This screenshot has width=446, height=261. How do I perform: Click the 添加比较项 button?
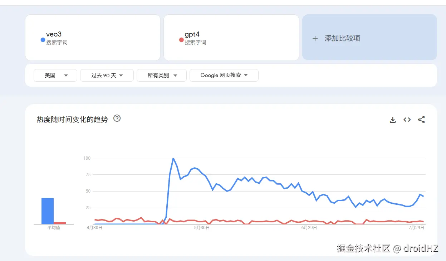pyautogui.click(x=369, y=38)
